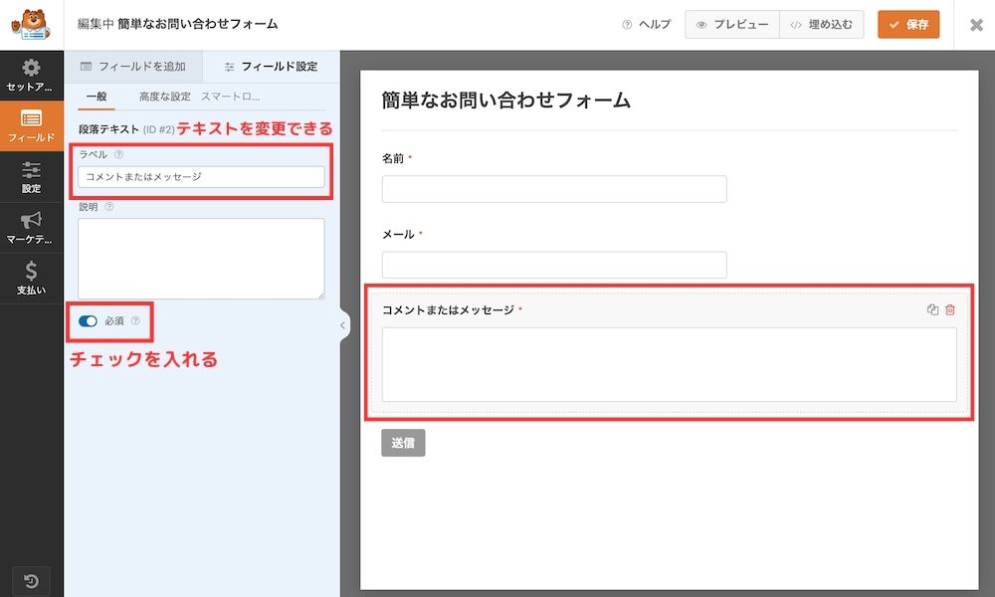995x597 pixels.
Task: Click the help tooltip icon next to ラベル
Action: pos(118,154)
